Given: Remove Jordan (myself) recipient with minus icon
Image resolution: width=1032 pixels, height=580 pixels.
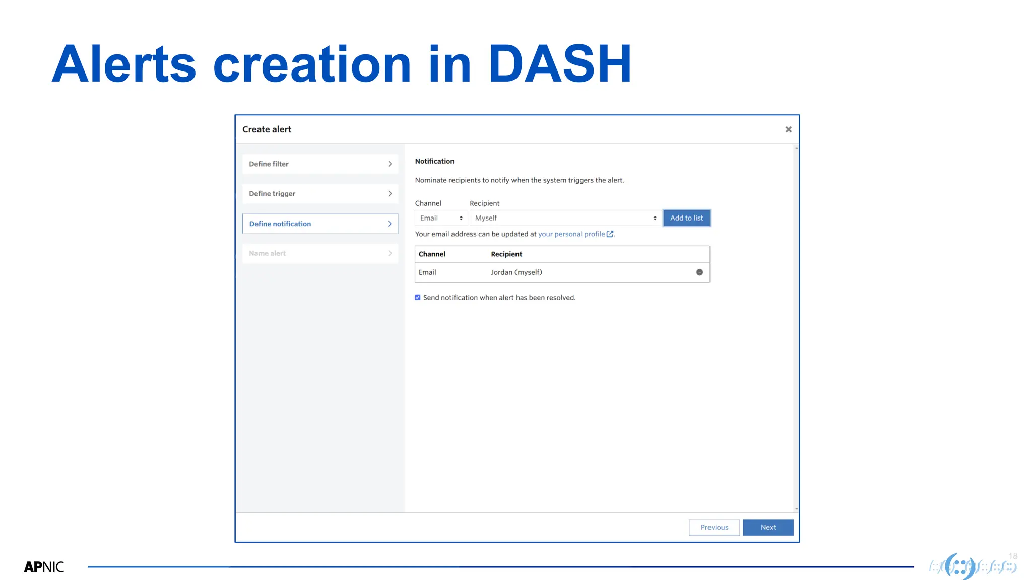Looking at the screenshot, I should pyautogui.click(x=699, y=272).
